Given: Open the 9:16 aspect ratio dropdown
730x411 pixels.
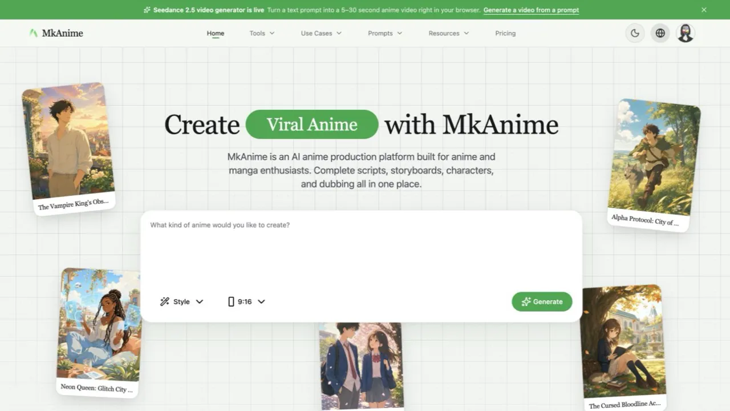Looking at the screenshot, I should [246, 301].
